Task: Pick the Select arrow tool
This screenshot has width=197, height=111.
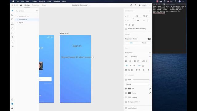Action: [x=12, y=10]
